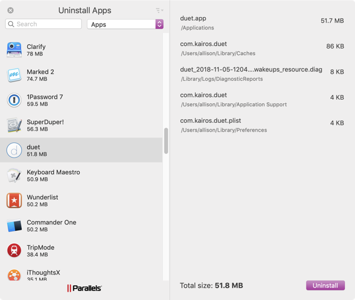Click the Wunderlist app icon

click(x=14, y=200)
